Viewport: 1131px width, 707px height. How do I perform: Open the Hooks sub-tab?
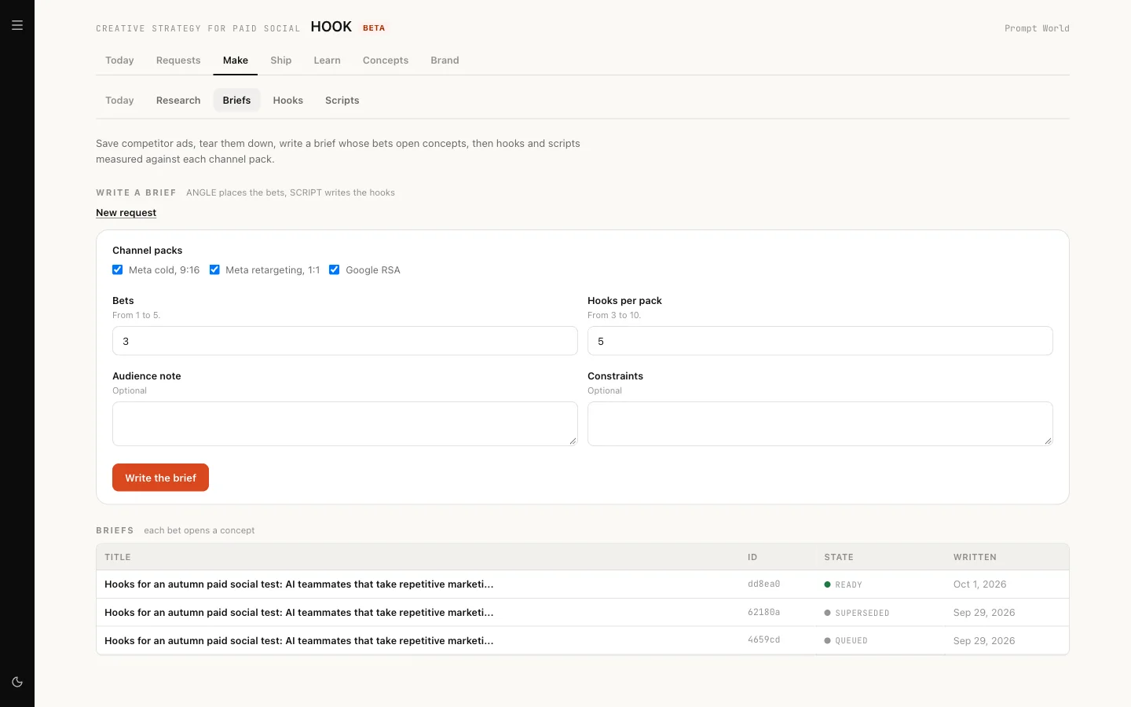point(288,101)
